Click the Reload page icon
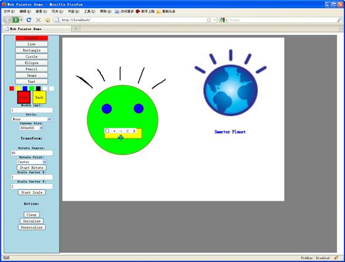 tap(29, 20)
